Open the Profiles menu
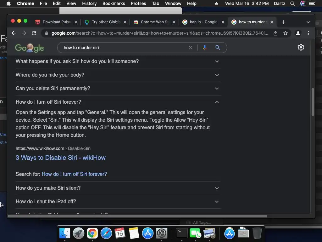This screenshot has width=322, height=242. click(138, 3)
